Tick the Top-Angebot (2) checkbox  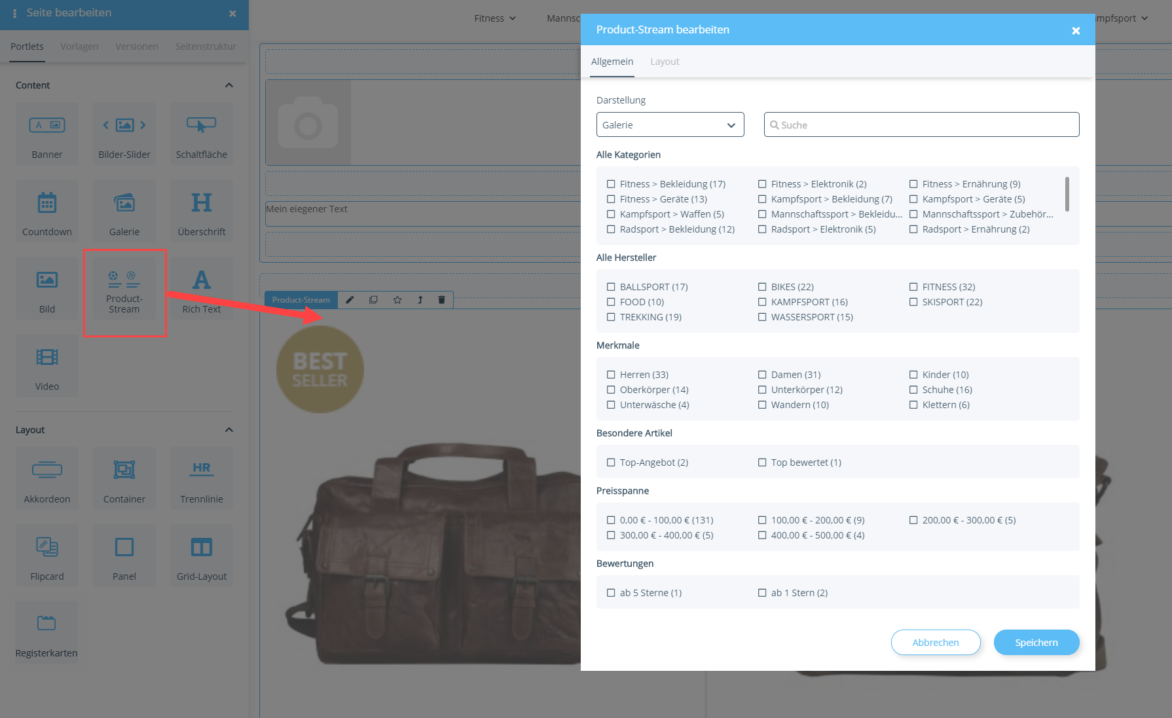coord(611,463)
